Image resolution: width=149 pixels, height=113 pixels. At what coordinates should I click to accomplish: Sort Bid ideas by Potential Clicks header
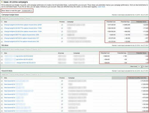tap(141, 53)
